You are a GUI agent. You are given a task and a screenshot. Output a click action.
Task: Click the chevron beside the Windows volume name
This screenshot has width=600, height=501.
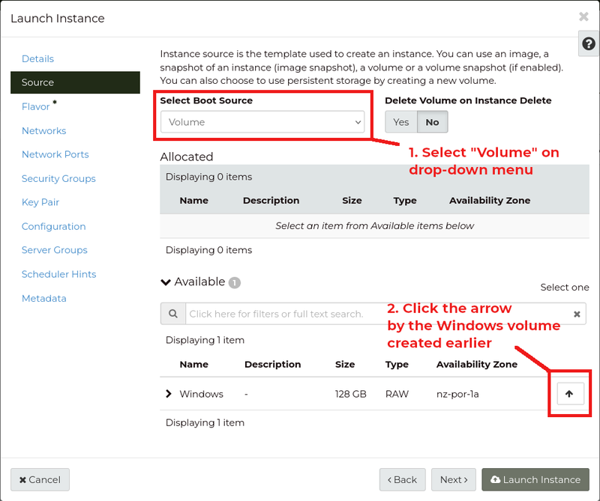tap(169, 393)
